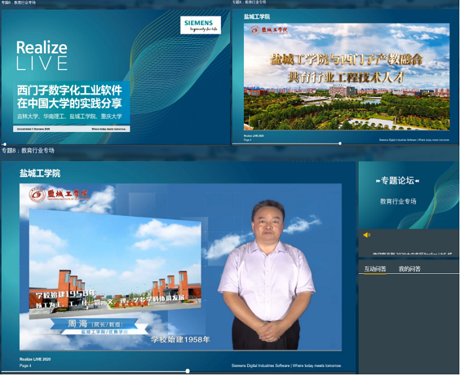Image resolution: width=460 pixels, height=375 pixels.
Task: Click the progress handle under the speaker video
Action: pyautogui.click(x=187, y=371)
